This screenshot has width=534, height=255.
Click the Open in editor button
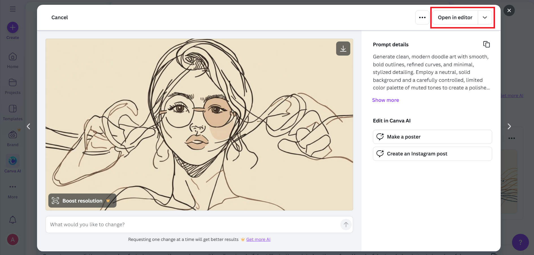455,17
